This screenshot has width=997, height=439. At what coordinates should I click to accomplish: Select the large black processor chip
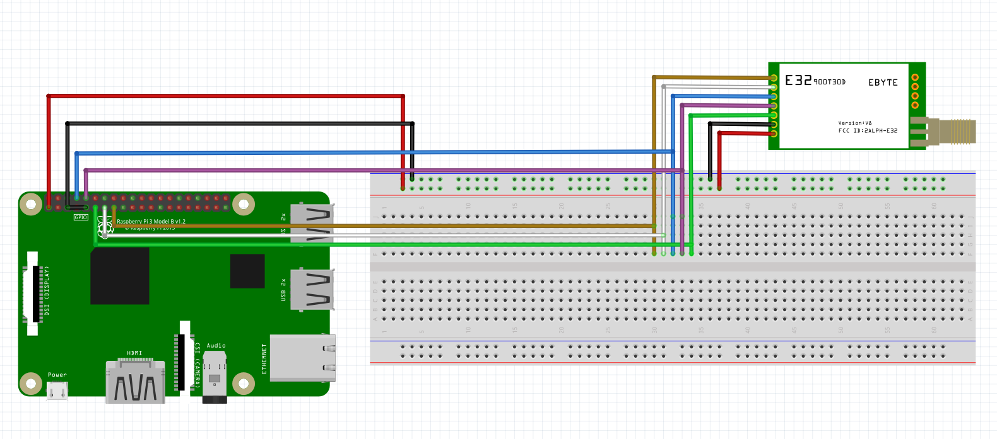tap(120, 276)
